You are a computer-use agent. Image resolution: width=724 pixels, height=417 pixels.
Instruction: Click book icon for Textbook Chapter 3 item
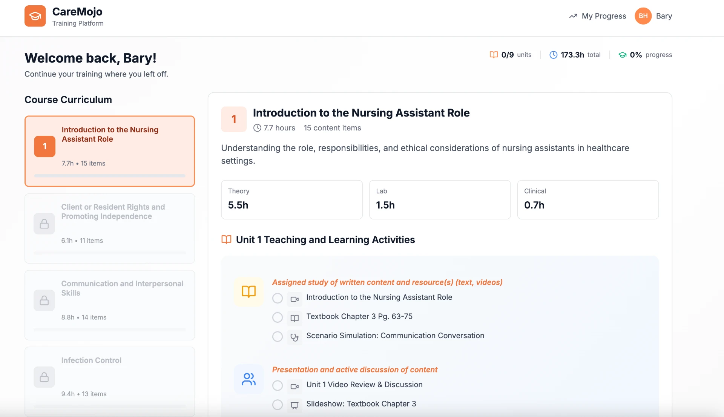[x=295, y=318]
